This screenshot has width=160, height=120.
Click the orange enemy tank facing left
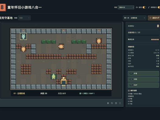[61, 47]
